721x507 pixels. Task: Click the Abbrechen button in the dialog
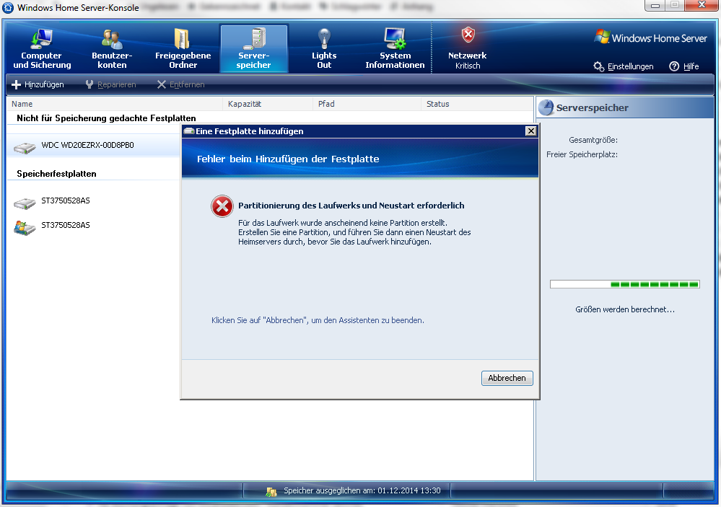[507, 378]
